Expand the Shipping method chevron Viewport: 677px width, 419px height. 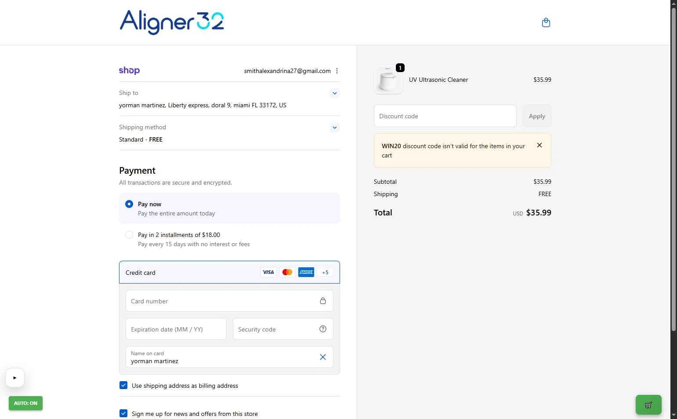[x=335, y=128]
